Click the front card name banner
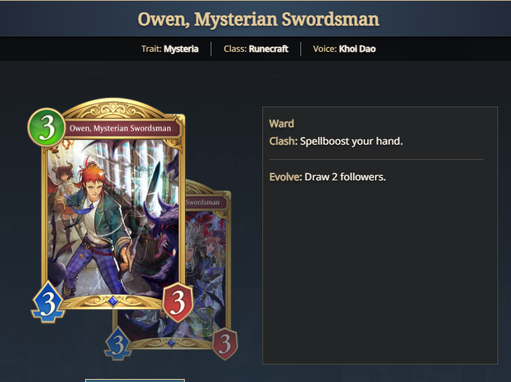 click(121, 128)
